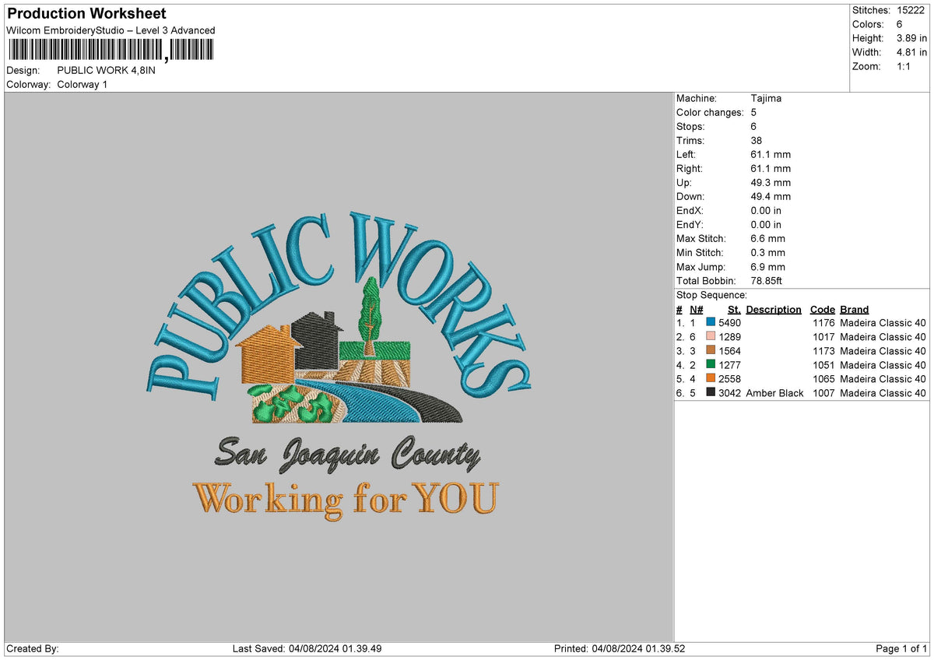Select the brown thread swatch 1564

point(709,350)
